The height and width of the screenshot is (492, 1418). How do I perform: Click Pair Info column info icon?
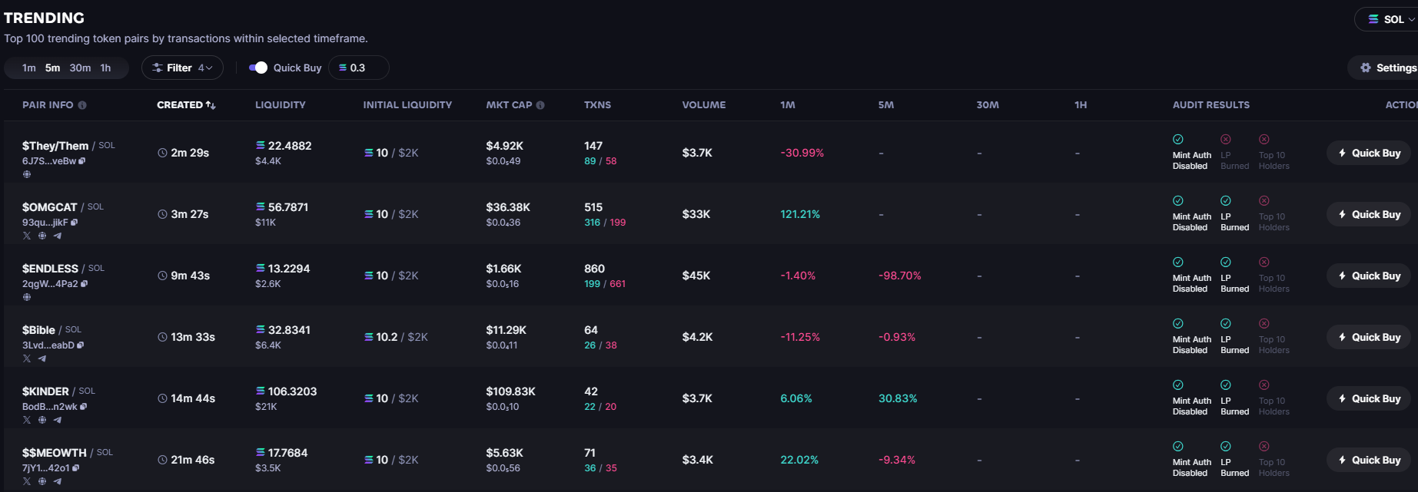point(82,105)
